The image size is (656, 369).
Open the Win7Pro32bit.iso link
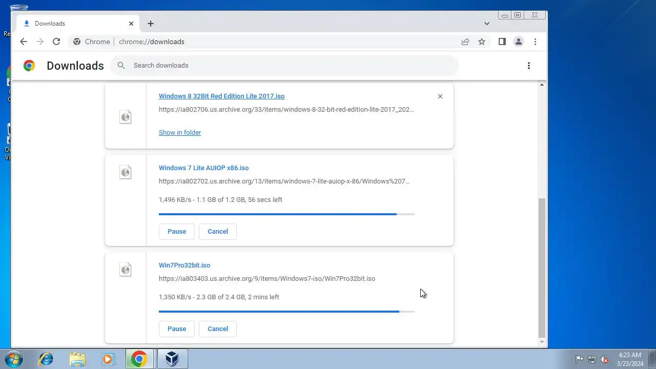click(x=184, y=265)
